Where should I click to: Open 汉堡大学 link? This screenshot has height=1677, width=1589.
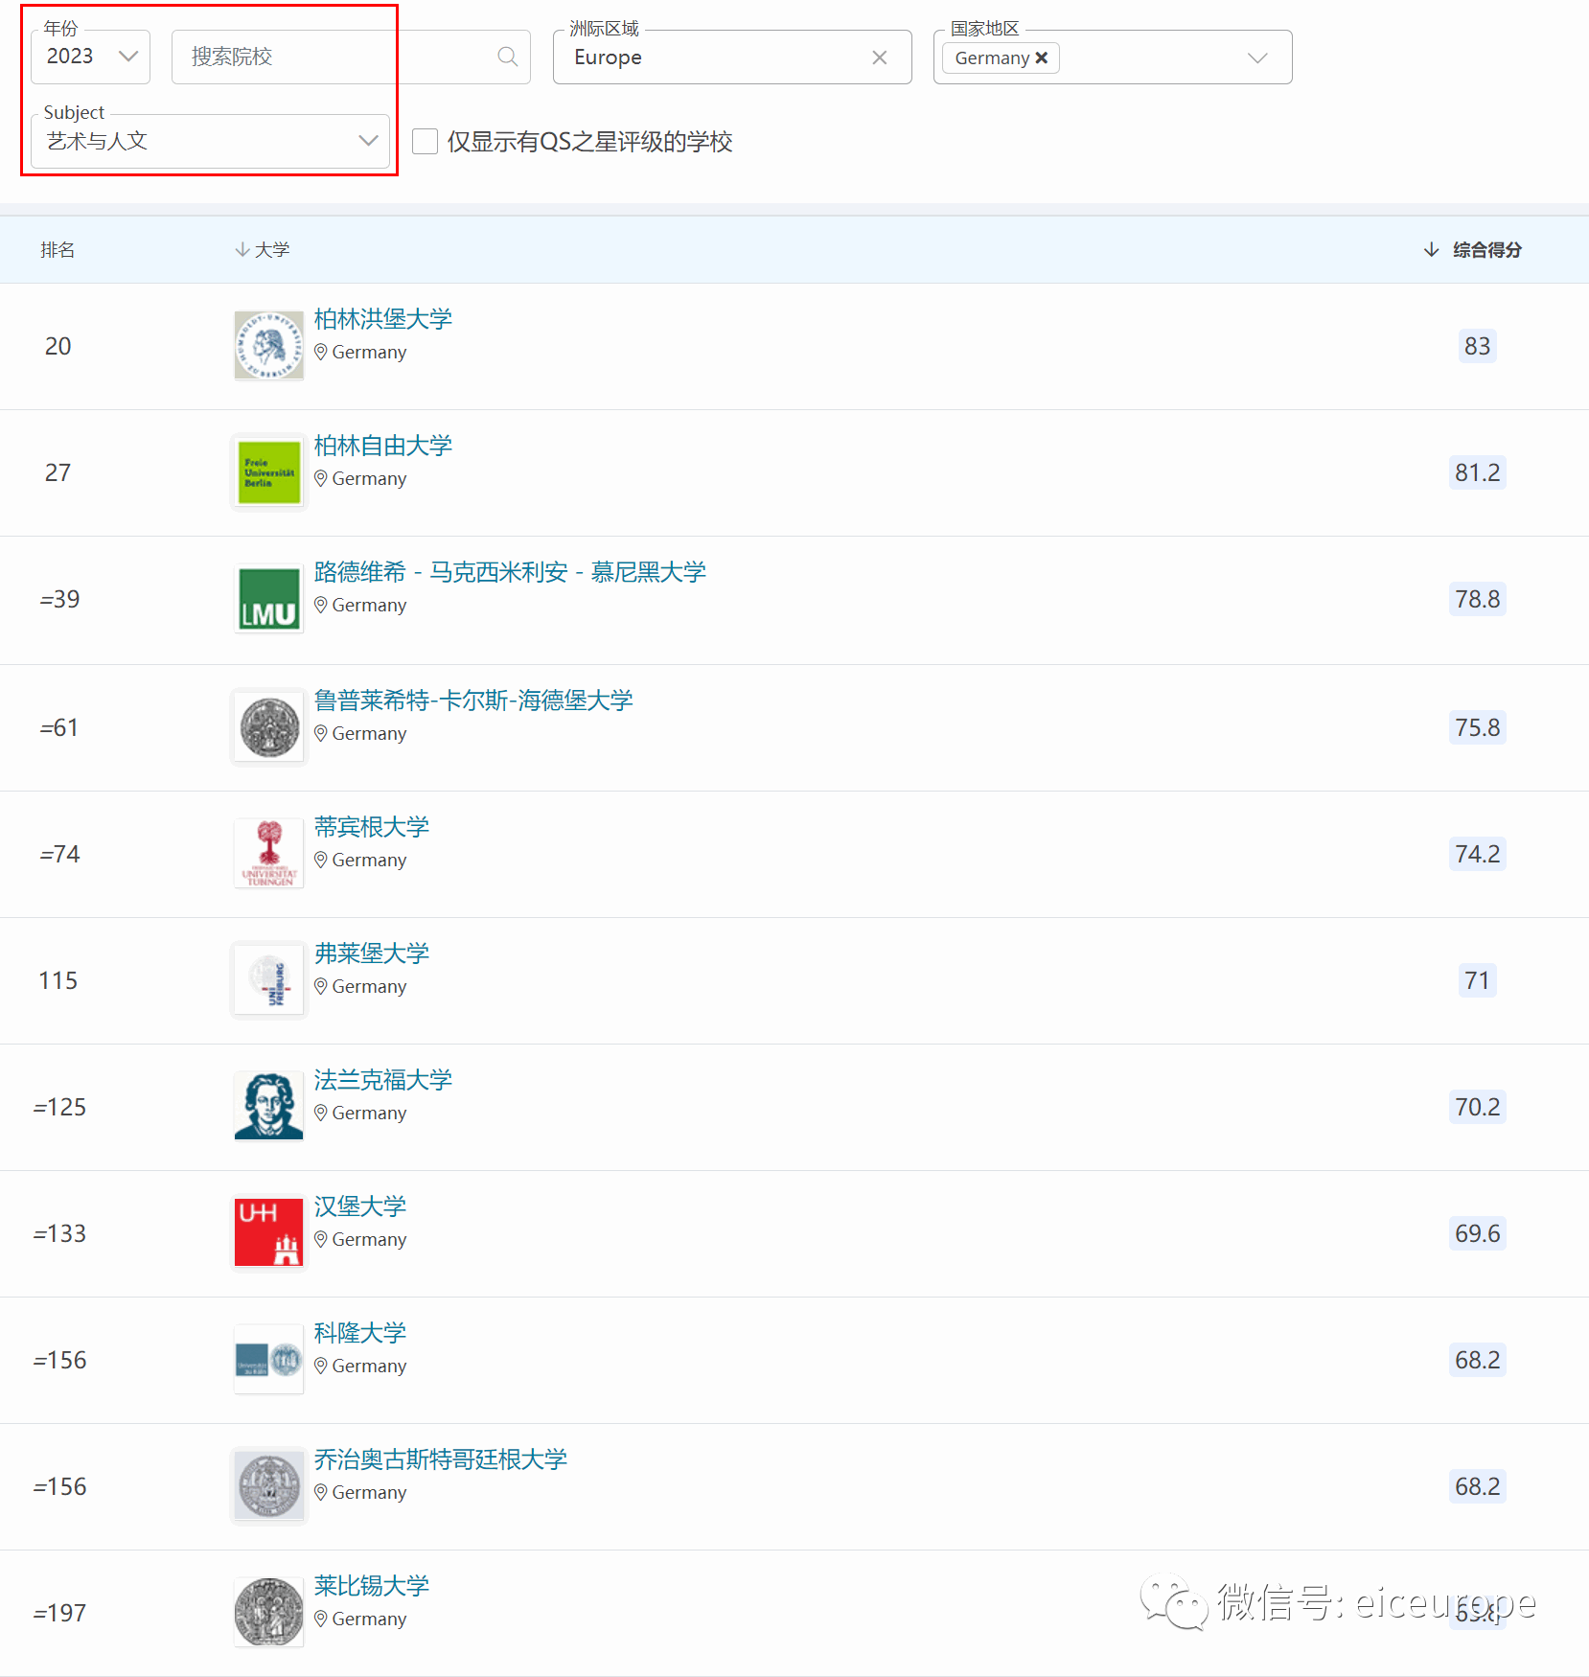(360, 1206)
